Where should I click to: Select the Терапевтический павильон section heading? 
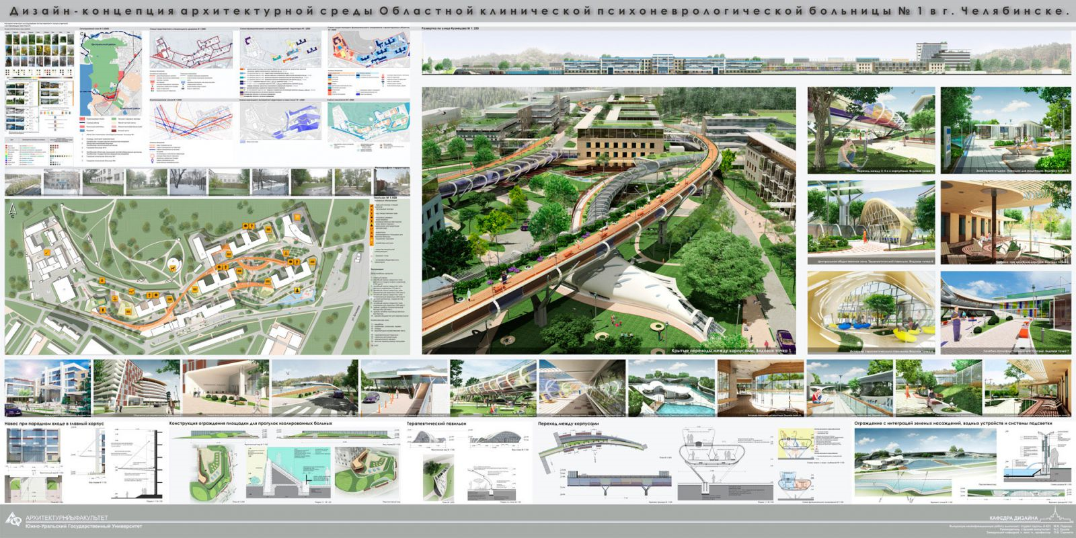[x=436, y=424]
